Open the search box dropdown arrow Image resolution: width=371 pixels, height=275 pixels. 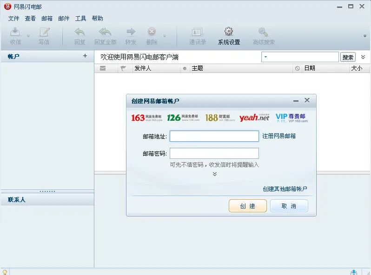coord(265,57)
